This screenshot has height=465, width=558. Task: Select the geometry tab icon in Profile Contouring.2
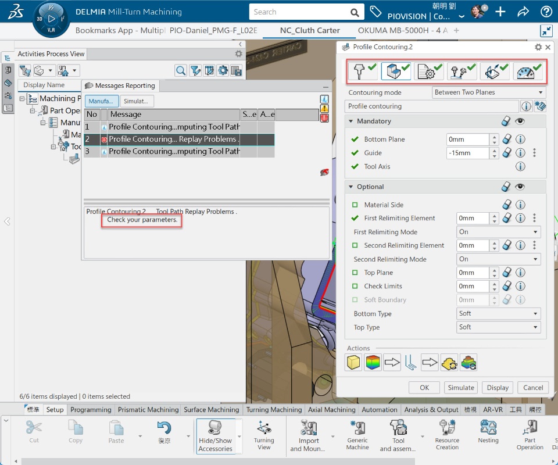(x=396, y=71)
